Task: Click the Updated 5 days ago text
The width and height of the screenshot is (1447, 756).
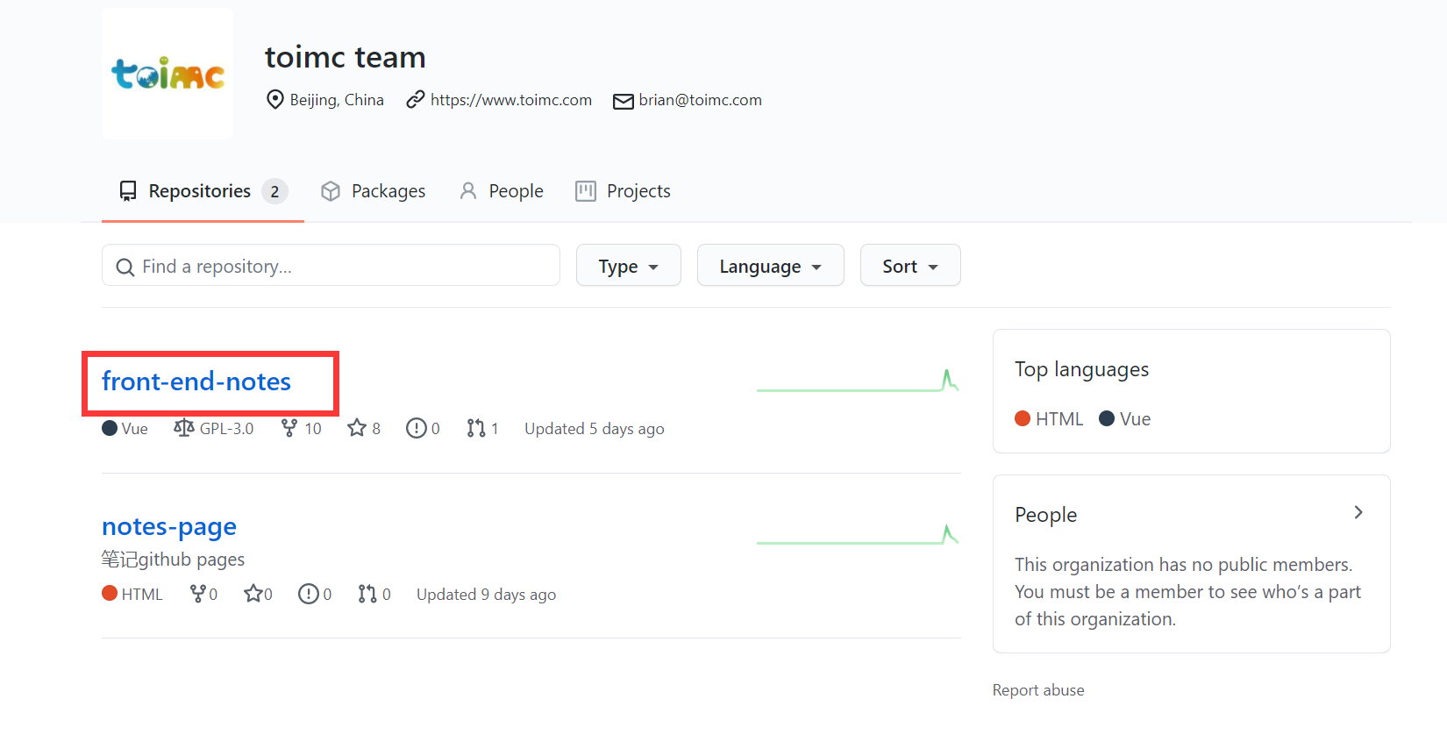Action: [x=595, y=429]
